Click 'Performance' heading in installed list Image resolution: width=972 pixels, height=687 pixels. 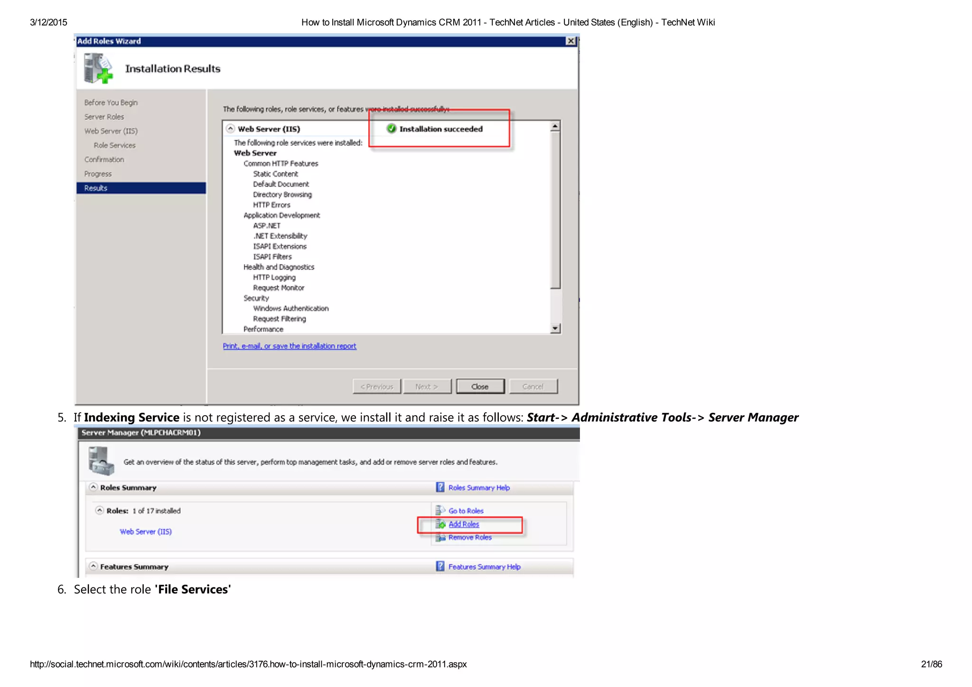[x=263, y=329]
